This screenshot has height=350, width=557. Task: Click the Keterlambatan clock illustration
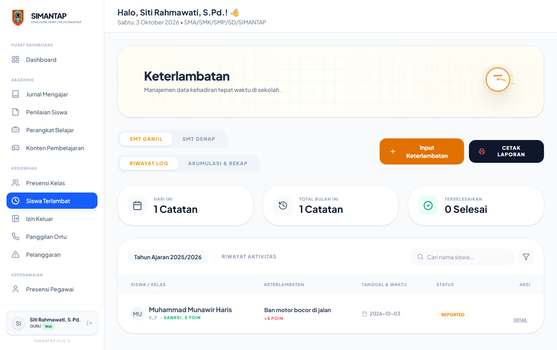498,79
